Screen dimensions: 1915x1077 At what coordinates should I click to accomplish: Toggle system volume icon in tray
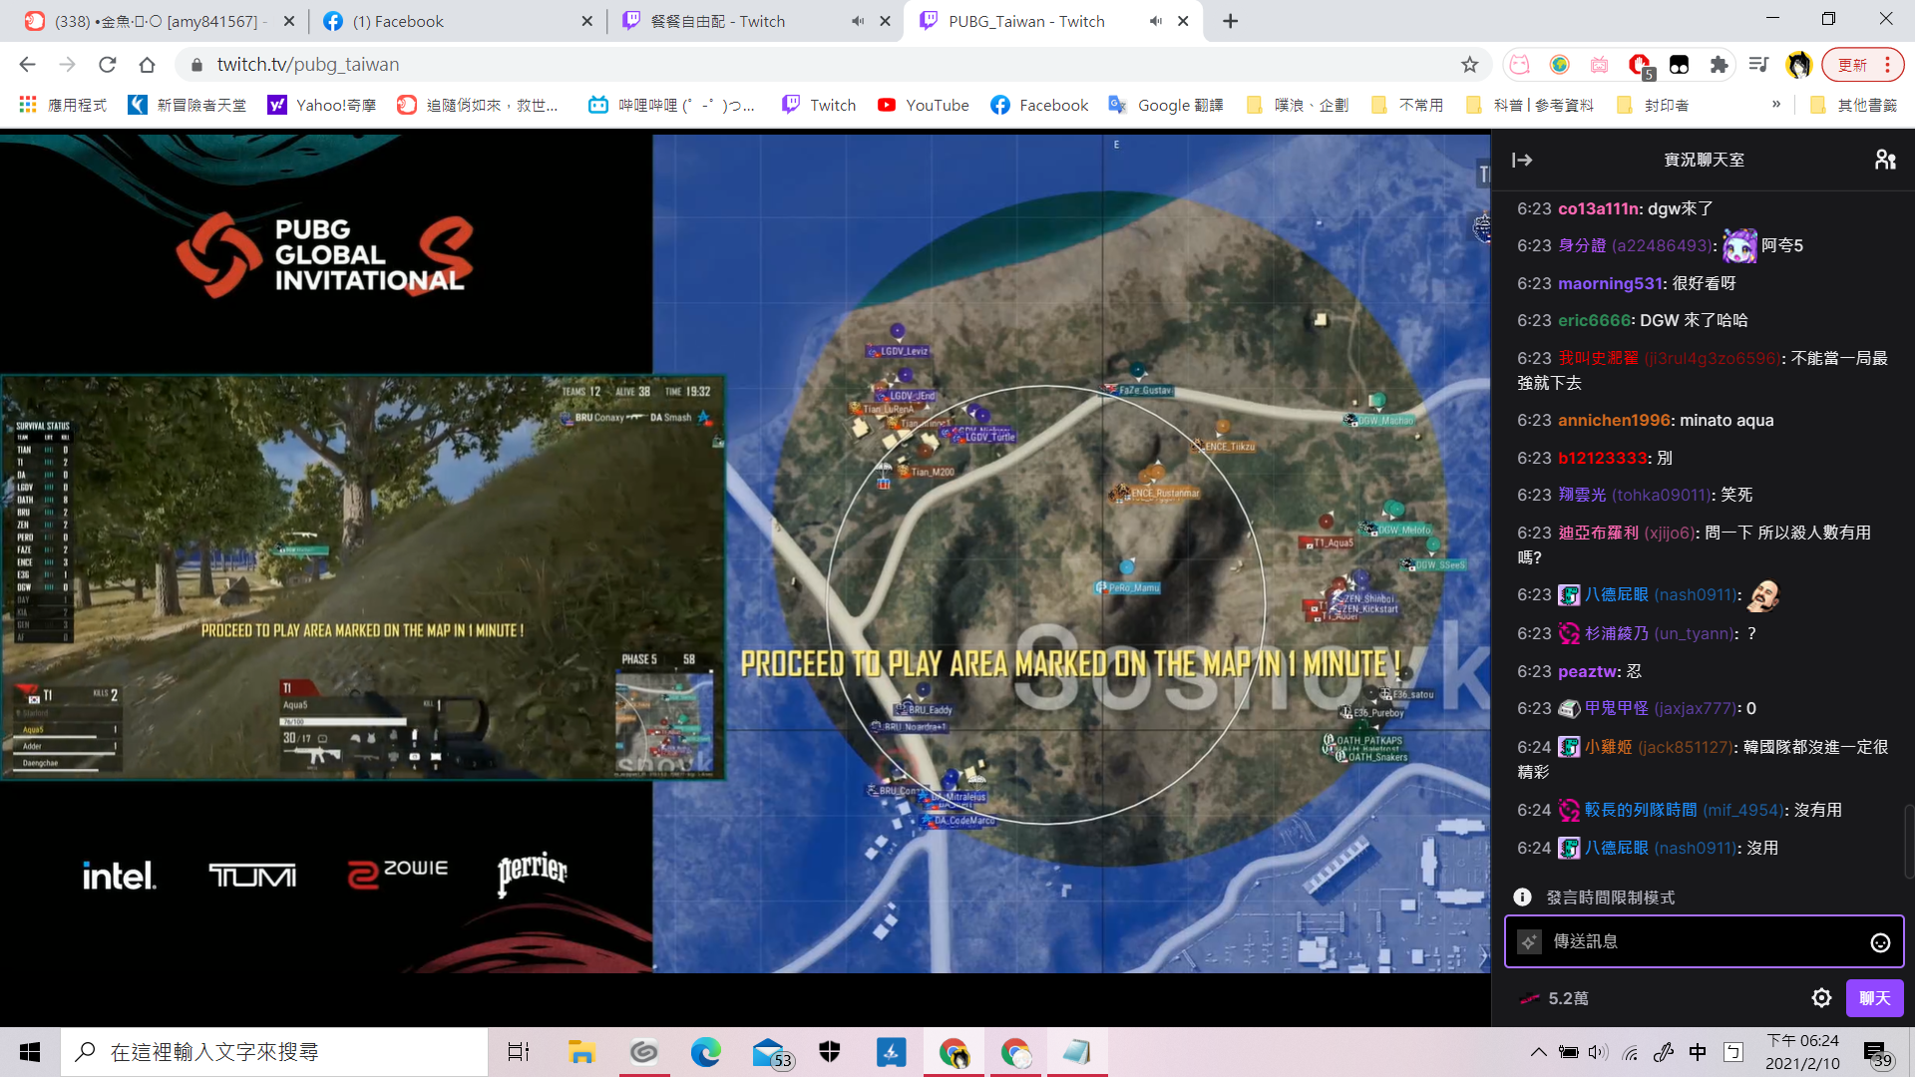[x=1598, y=1052]
